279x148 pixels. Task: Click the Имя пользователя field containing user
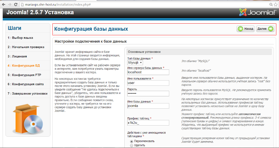(148, 83)
